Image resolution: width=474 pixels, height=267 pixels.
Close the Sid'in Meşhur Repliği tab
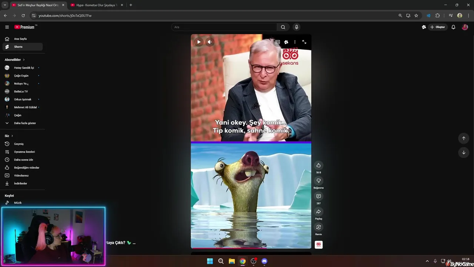point(63,5)
